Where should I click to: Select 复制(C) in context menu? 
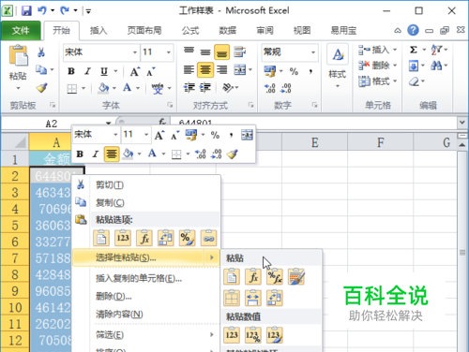(147, 202)
